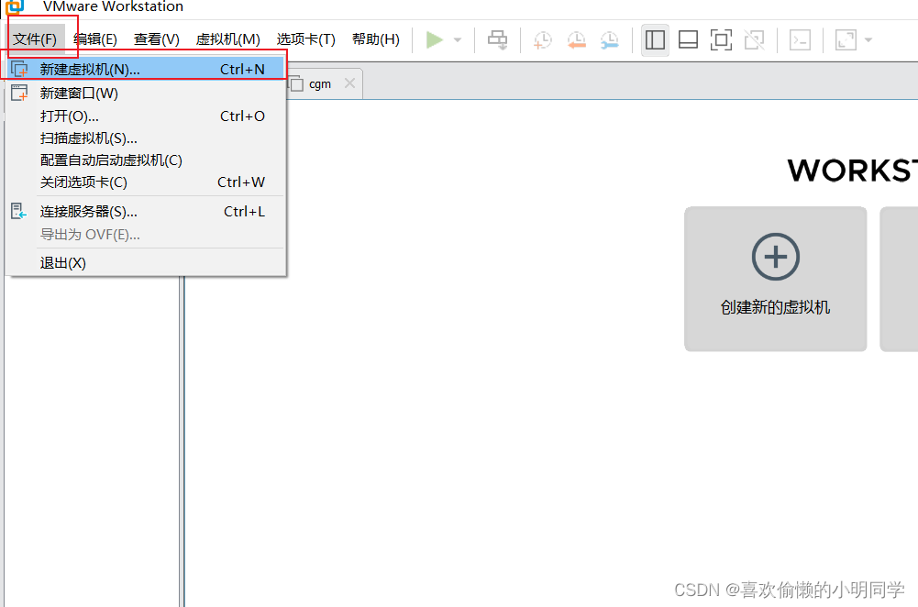918x607 pixels.
Task: Open the 文件(F) menu
Action: click(x=35, y=39)
